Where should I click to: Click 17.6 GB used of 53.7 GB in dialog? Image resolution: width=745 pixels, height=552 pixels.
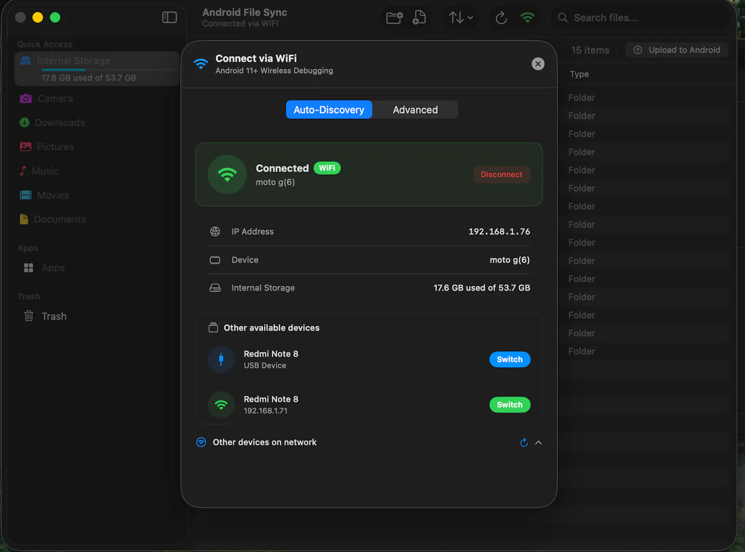click(x=481, y=288)
